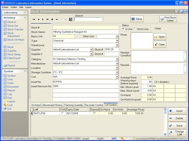The height and width of the screenshot is (141, 189).
Task: Delete record with minus navigator icon
Action: click(x=57, y=19)
